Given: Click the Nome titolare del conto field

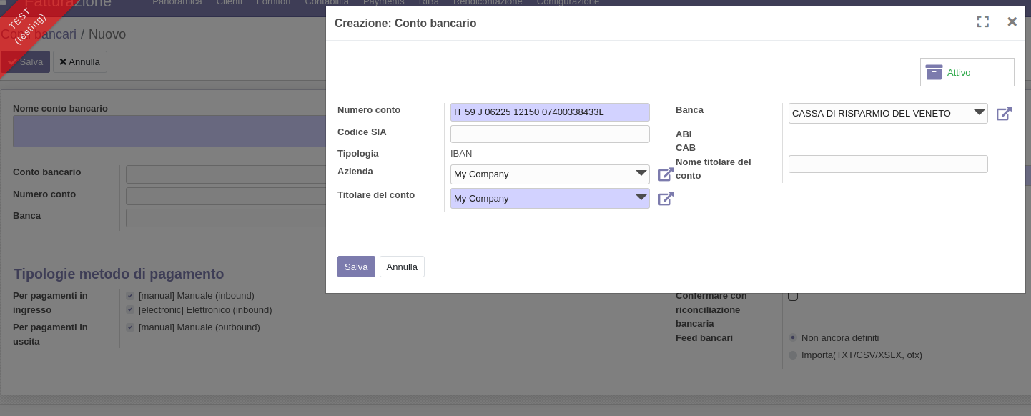Looking at the screenshot, I should point(887,164).
